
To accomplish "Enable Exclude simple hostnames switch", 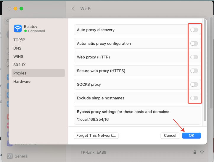I will click(194, 98).
